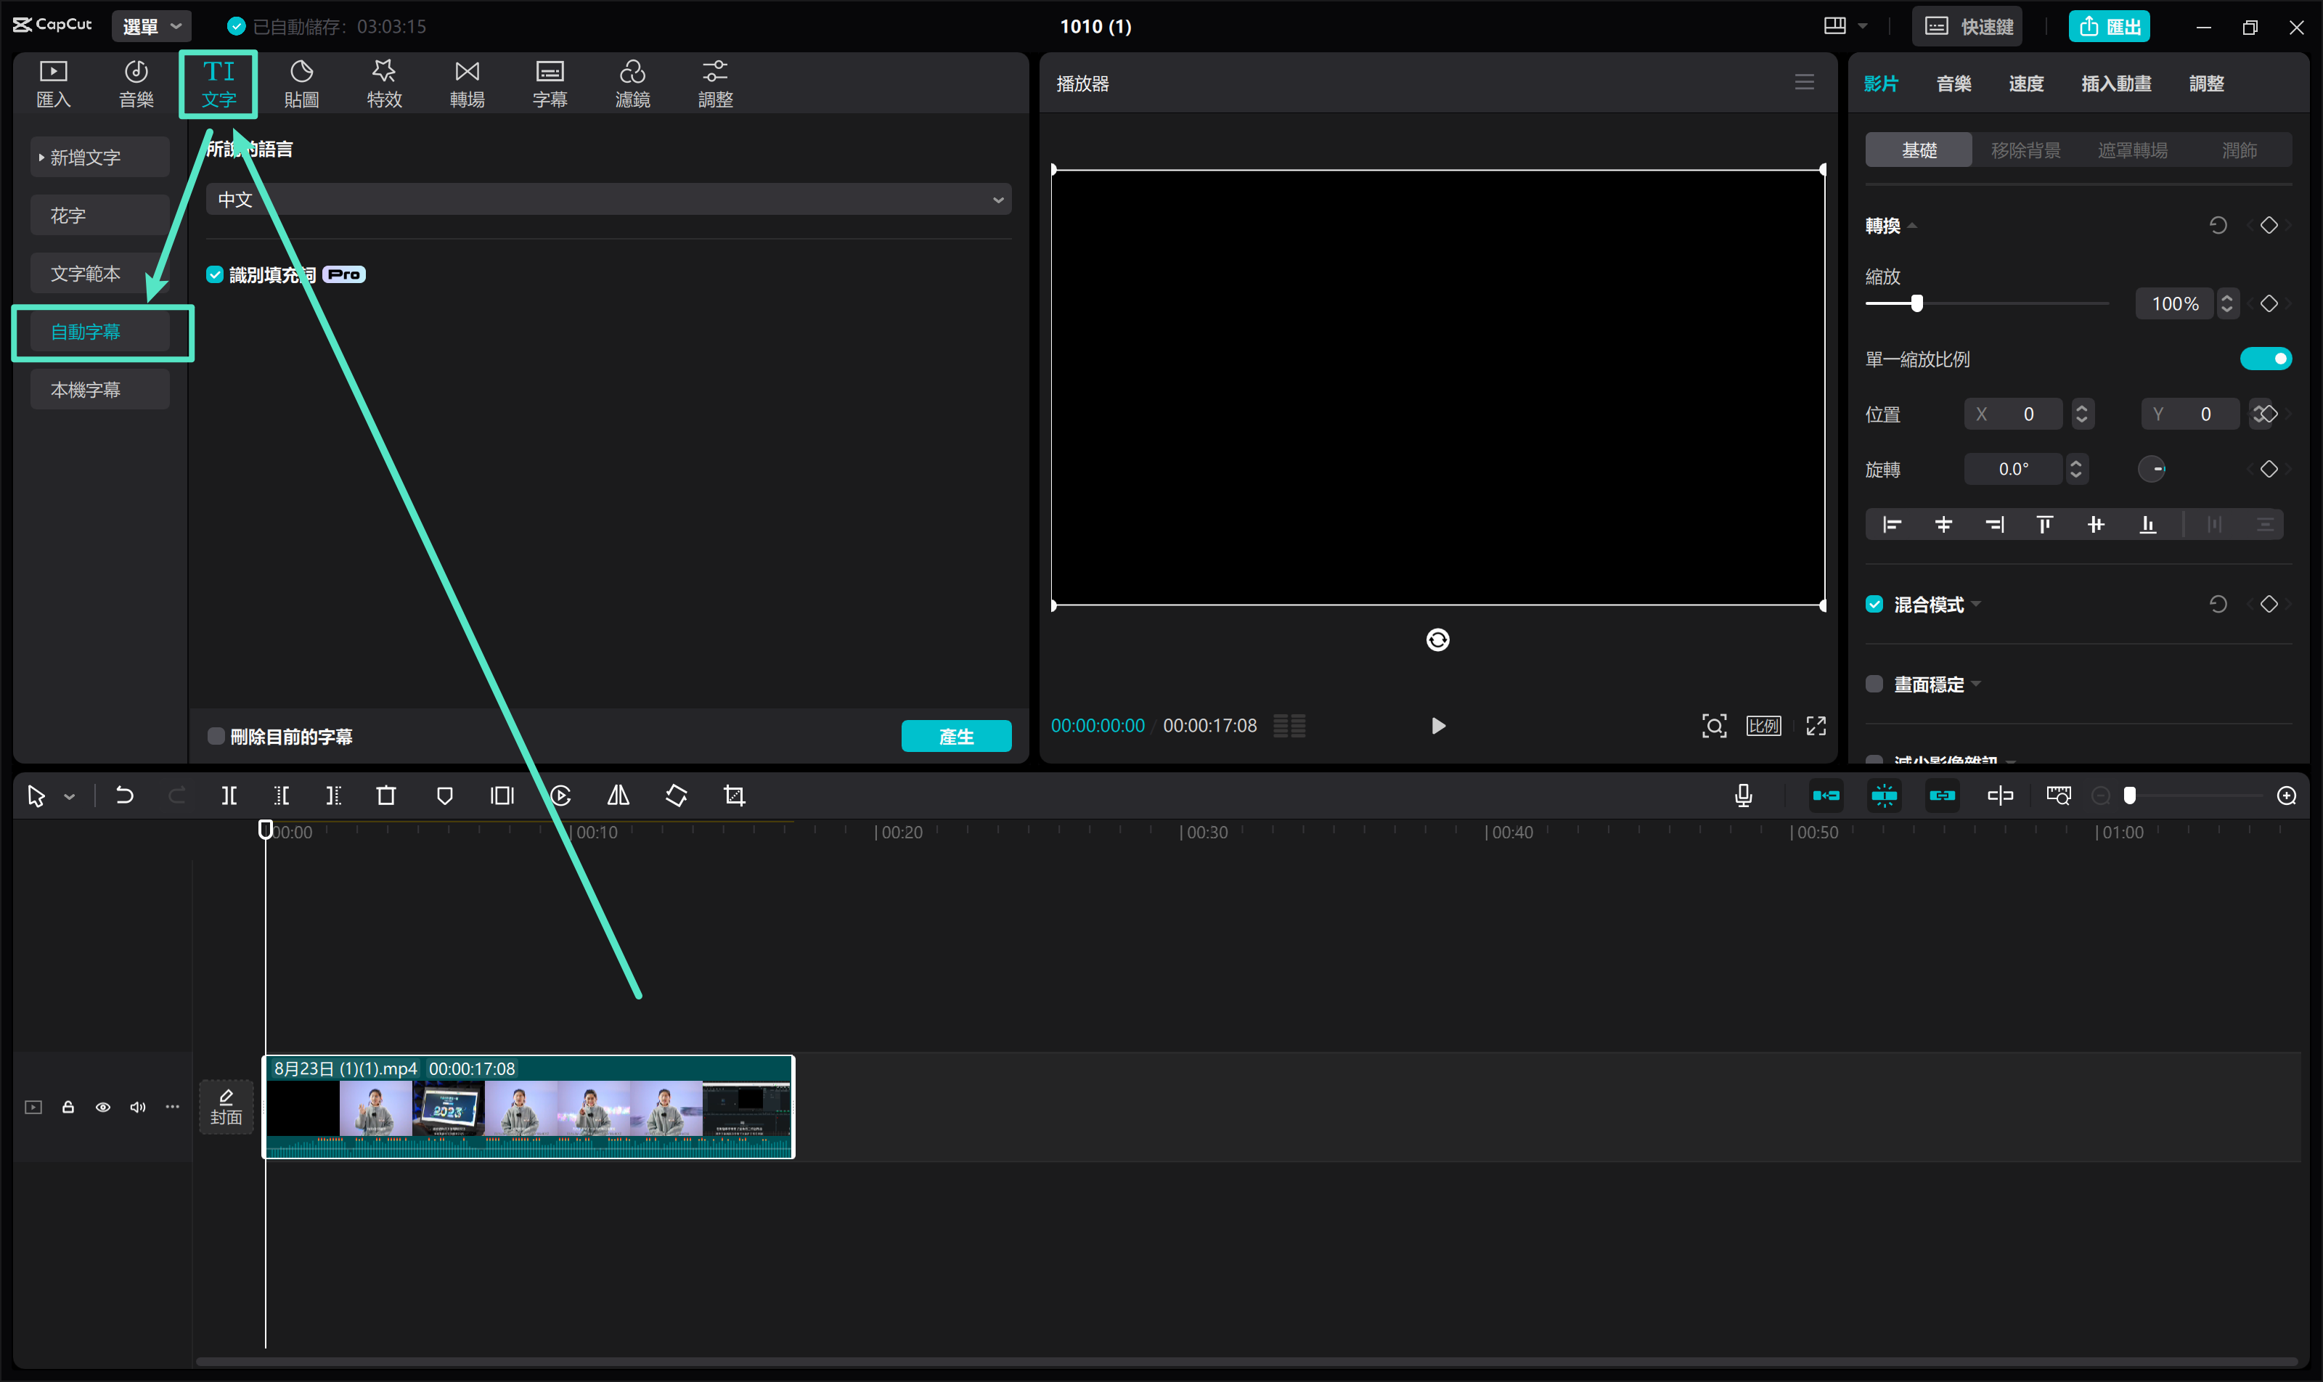Screen dimensions: 2323x1382
Task: Open the 調整 adjustment panel in top toolbar
Action: 715,83
